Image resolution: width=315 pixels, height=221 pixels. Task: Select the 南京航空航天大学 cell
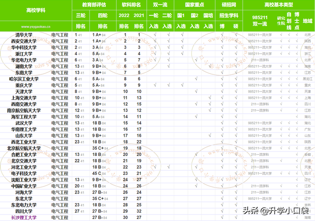pos(24,110)
